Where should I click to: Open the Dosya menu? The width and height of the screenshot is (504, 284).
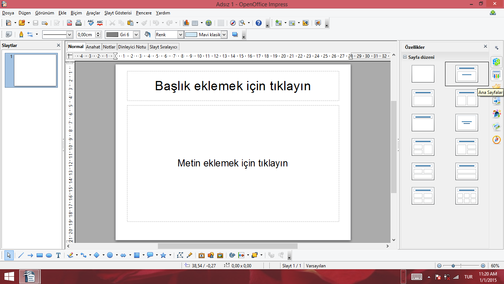(8, 13)
